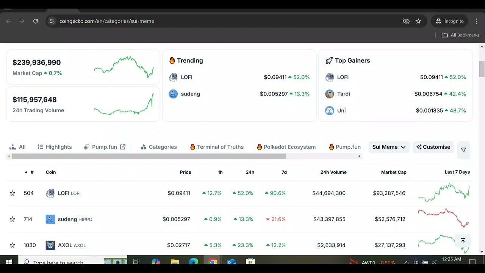Click the LOFI table row coin icon
Screen dimensions: 485x273
click(x=50, y=193)
